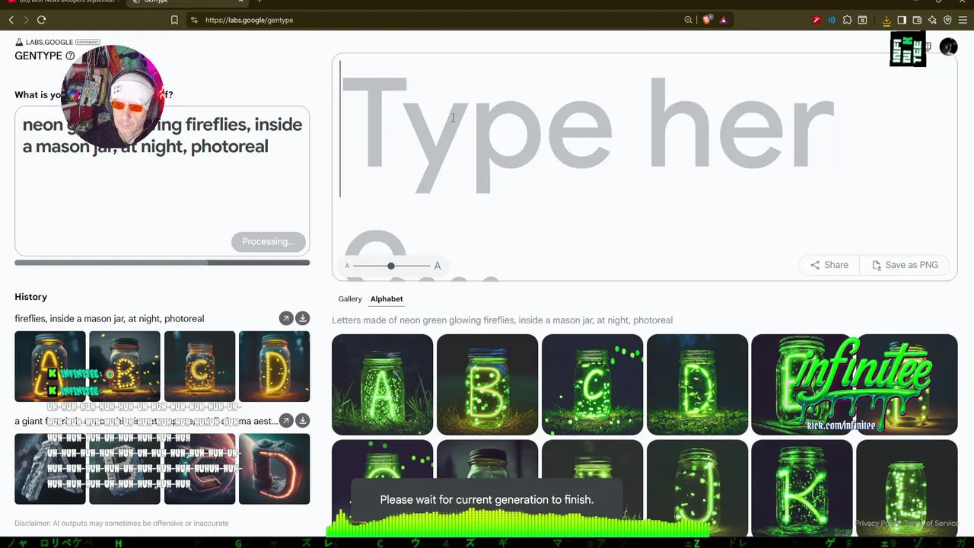974x548 pixels.
Task: Click the 'fireflies, inside a mason jar' history title
Action: [109, 318]
